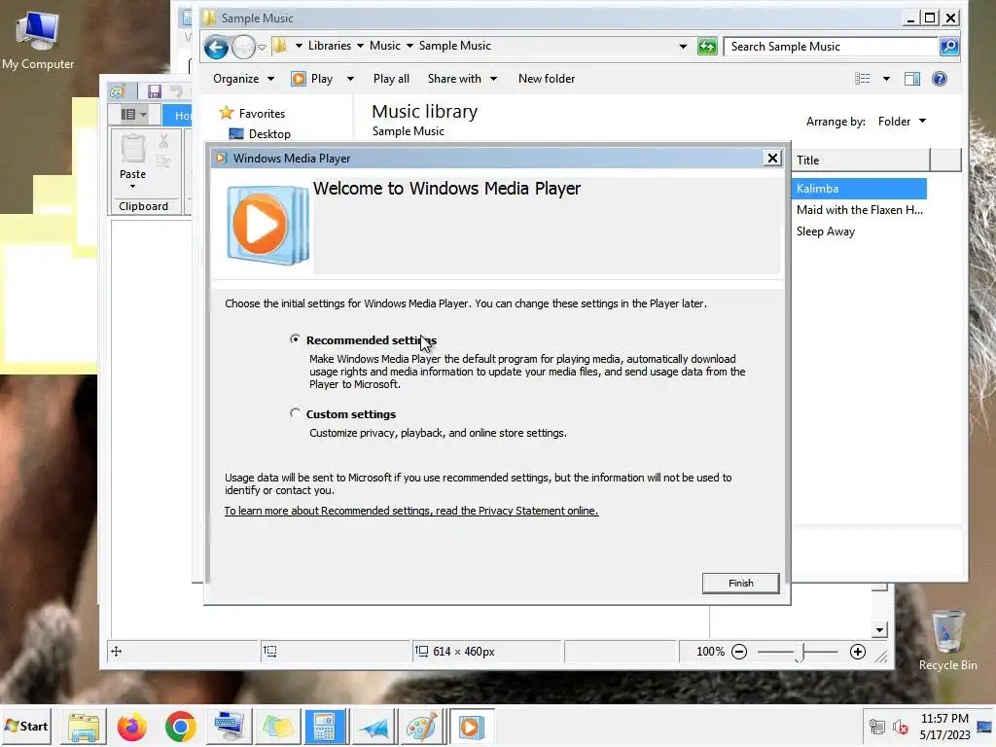This screenshot has width=996, height=747.
Task: Open recent locations dropdown beside navigation arrows
Action: 262,48
